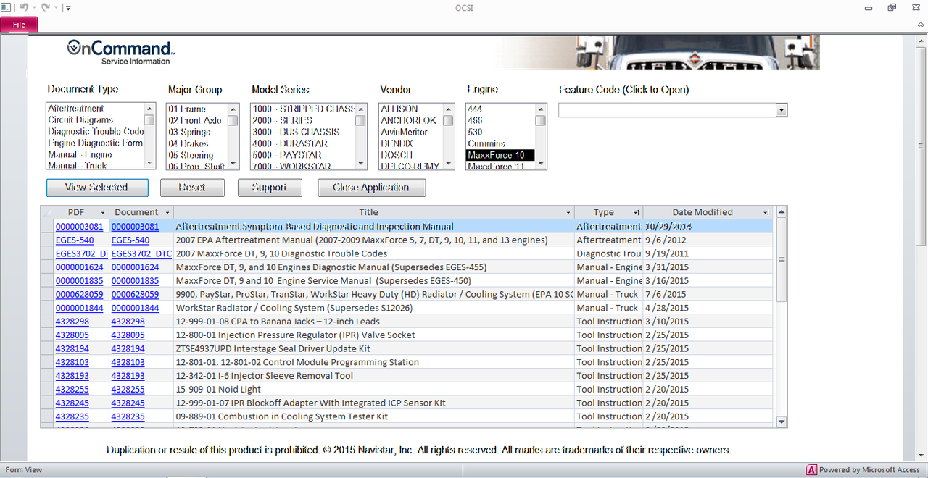Select Diagnostic Trouble Code in Document Type list

tap(96, 132)
